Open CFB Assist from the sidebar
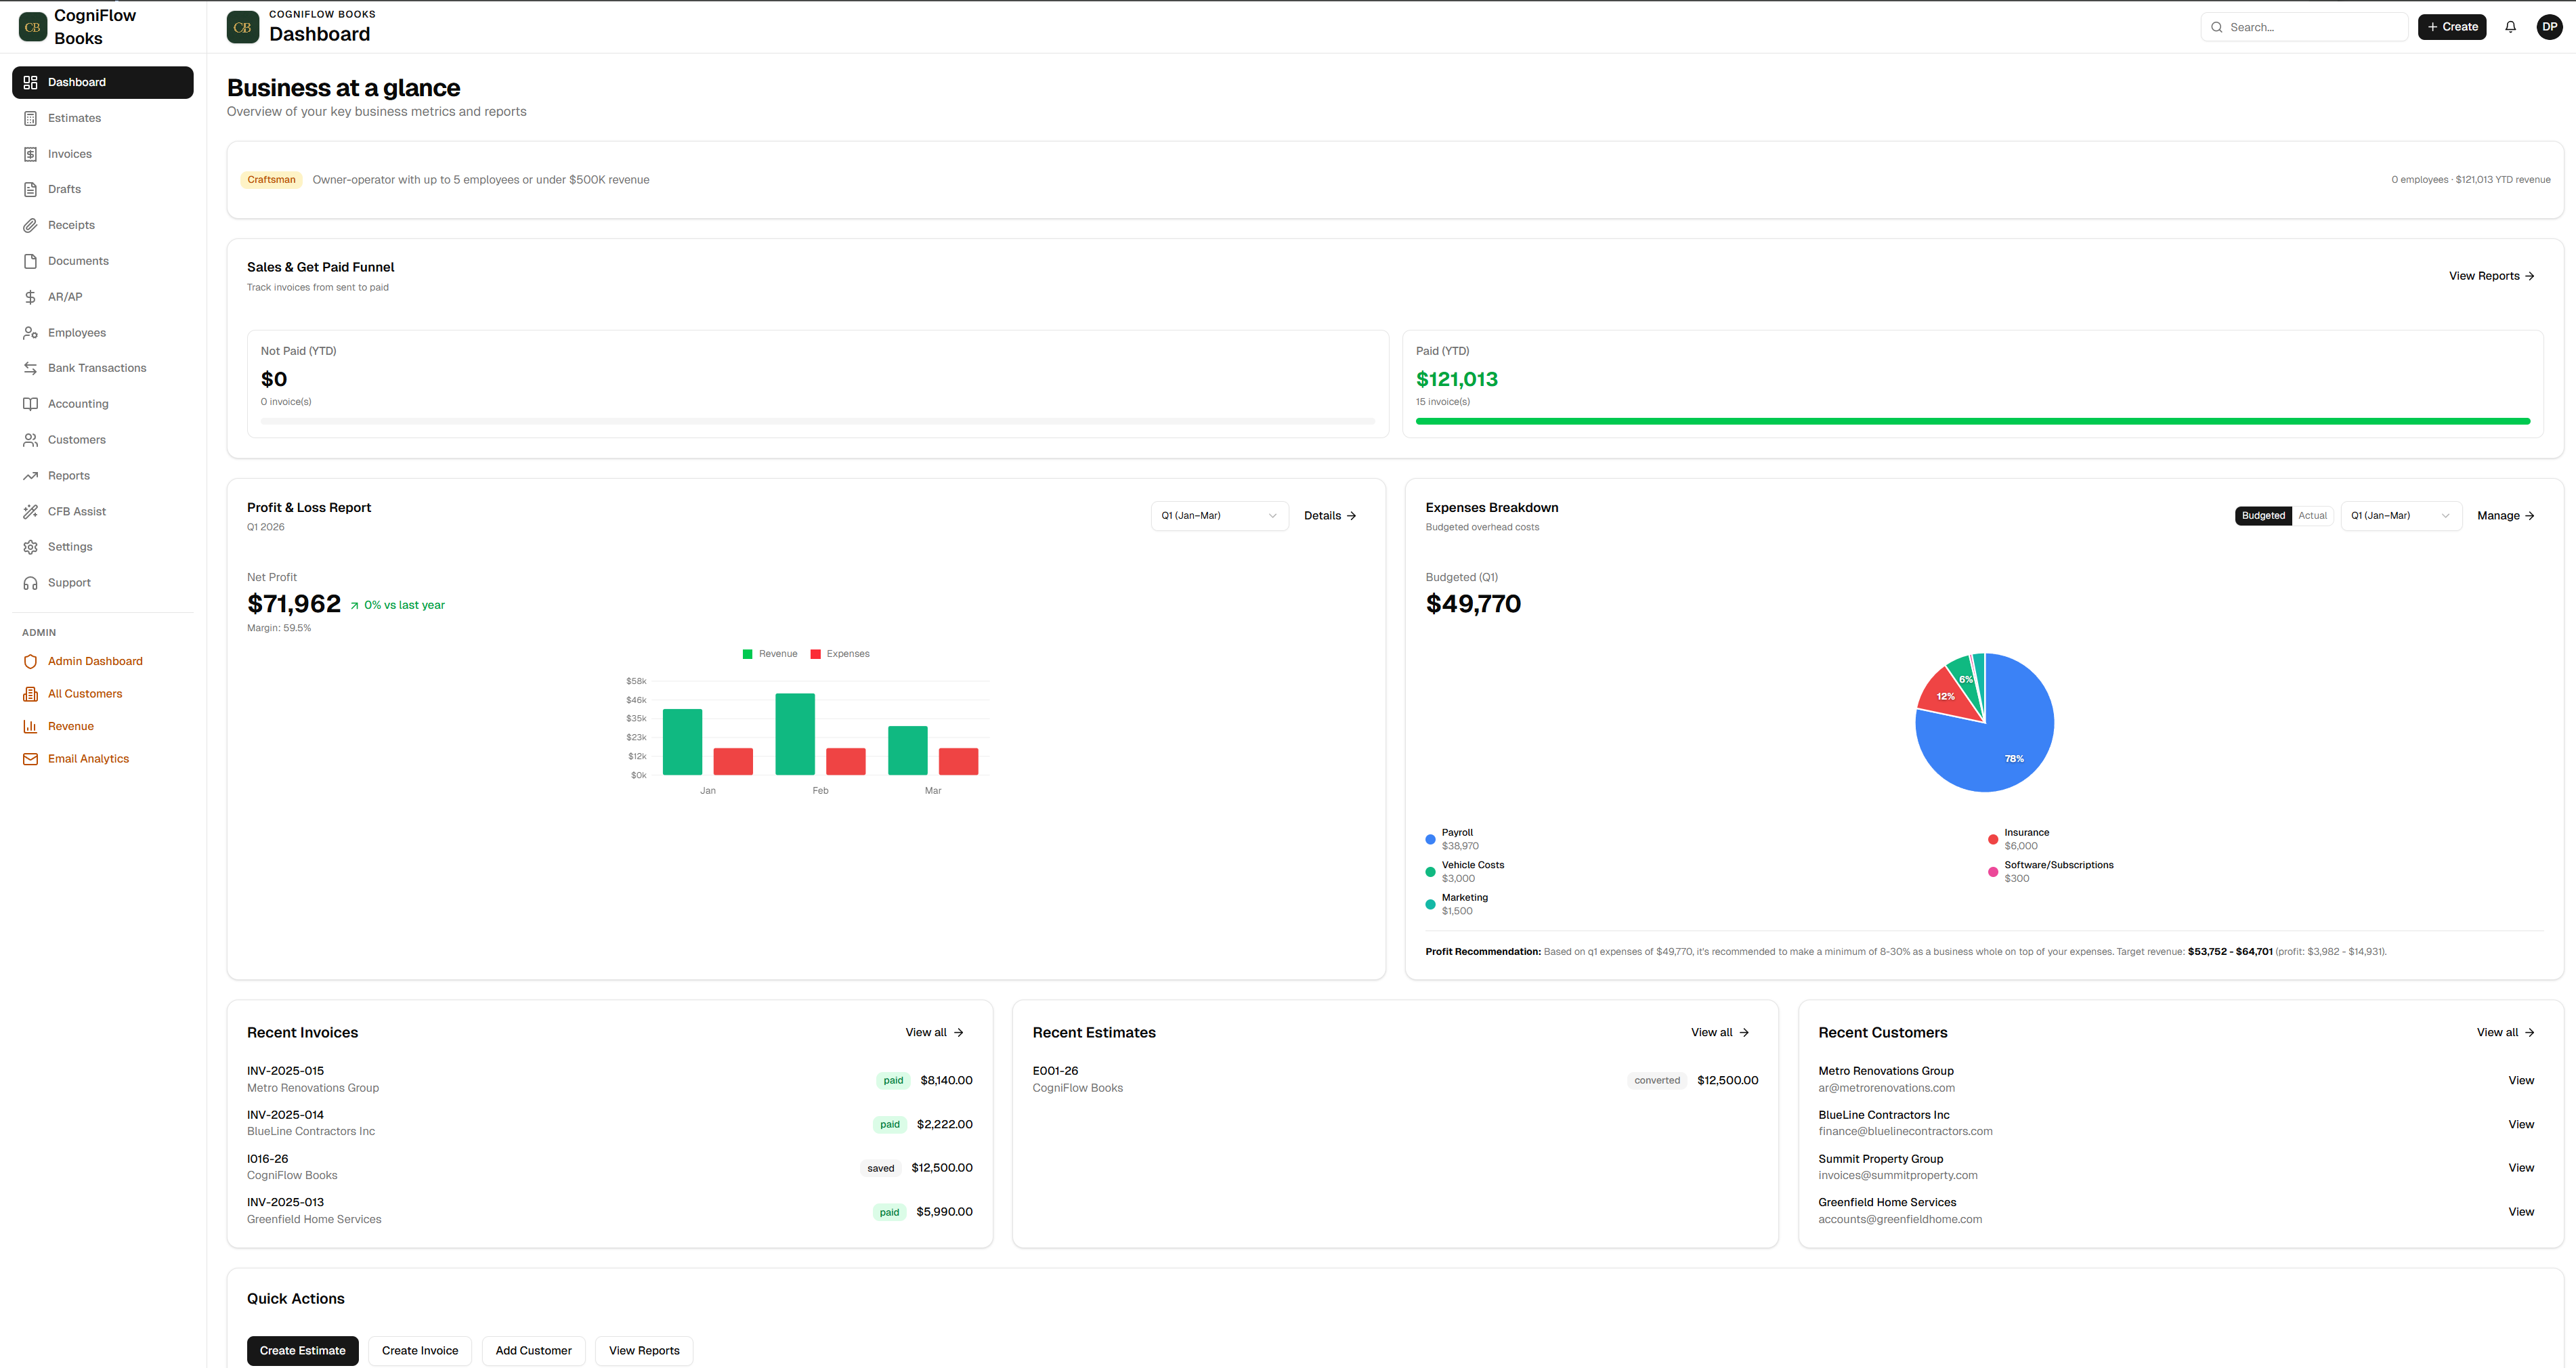2576x1368 pixels. coord(76,510)
